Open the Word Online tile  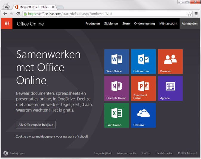117,61
